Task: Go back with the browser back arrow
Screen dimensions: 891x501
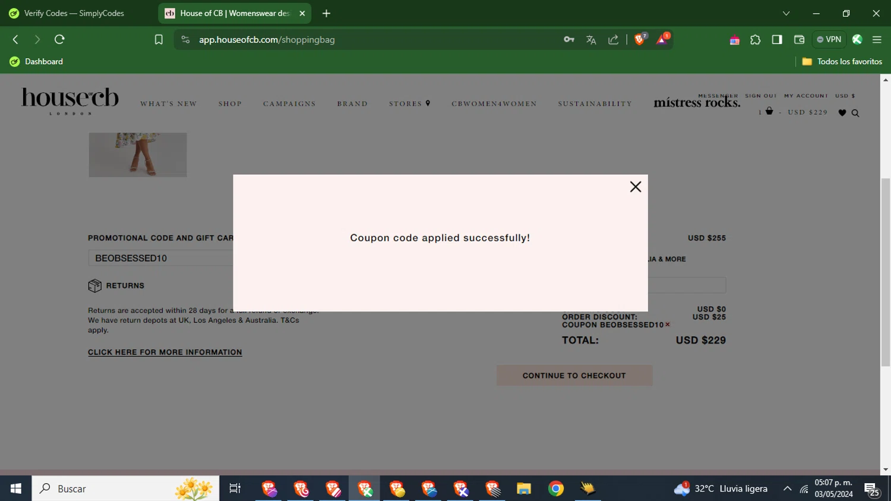Action: coord(16,40)
